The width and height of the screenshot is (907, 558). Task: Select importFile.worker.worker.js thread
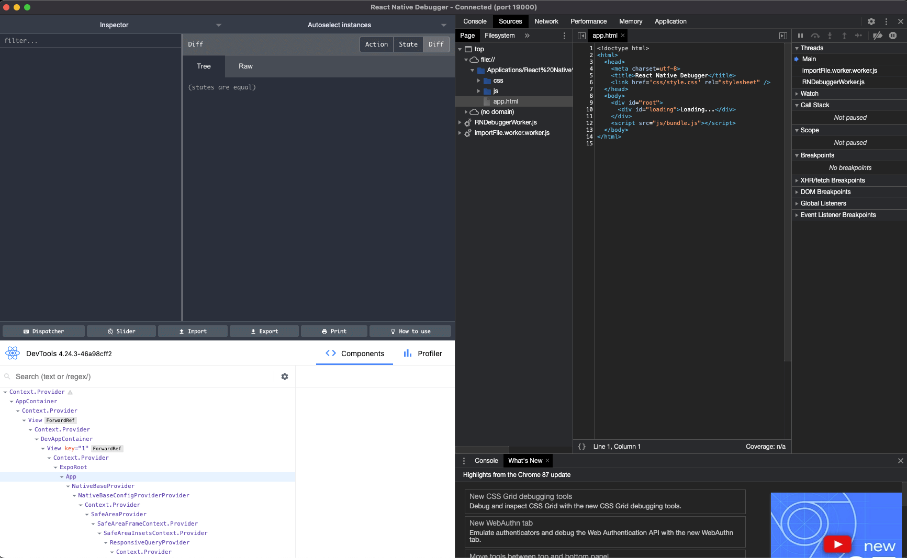pos(839,71)
